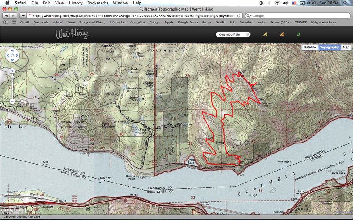This screenshot has height=220, width=353.
Task: Clear the 'dog mountain' search field
Action: [x=248, y=34]
